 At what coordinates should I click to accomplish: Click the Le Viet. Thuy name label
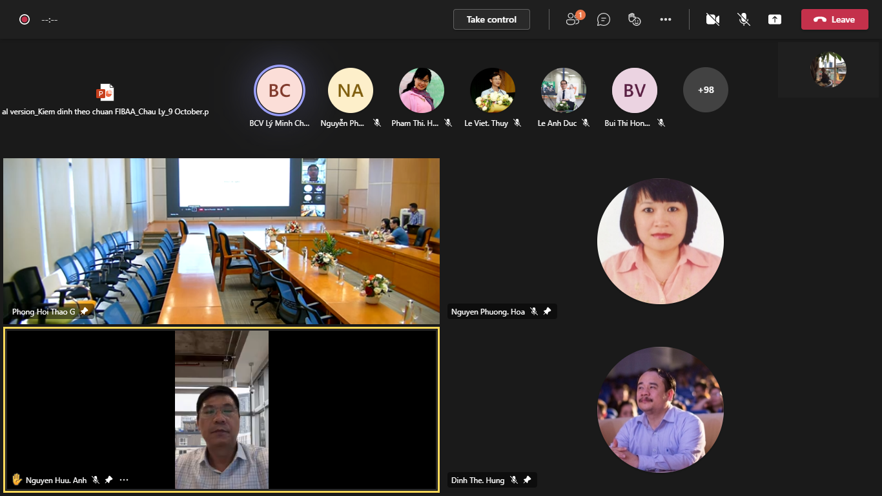486,123
